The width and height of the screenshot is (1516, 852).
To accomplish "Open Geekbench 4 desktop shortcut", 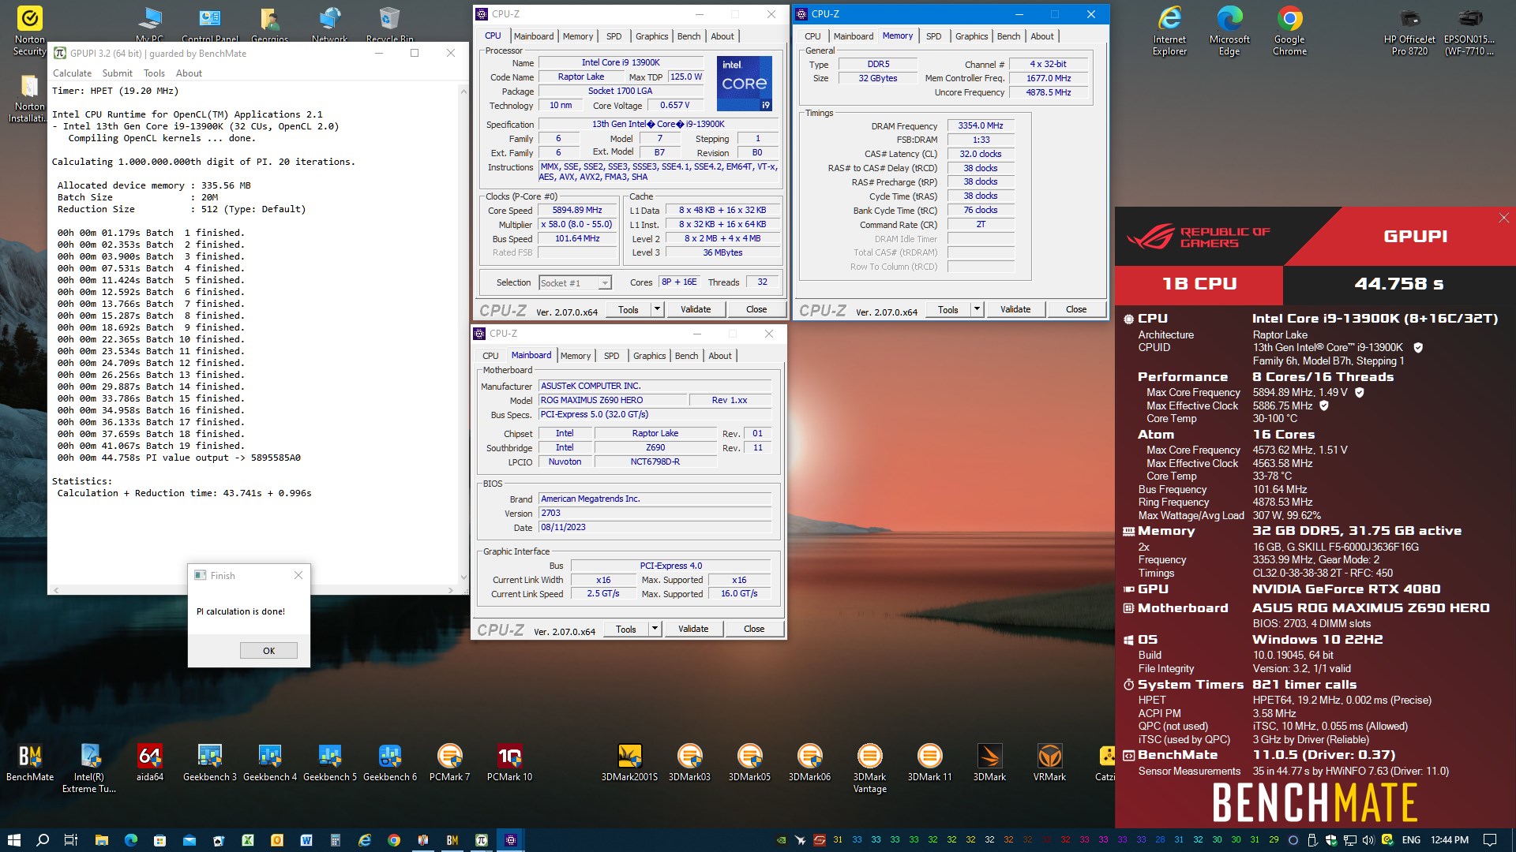I will [270, 762].
